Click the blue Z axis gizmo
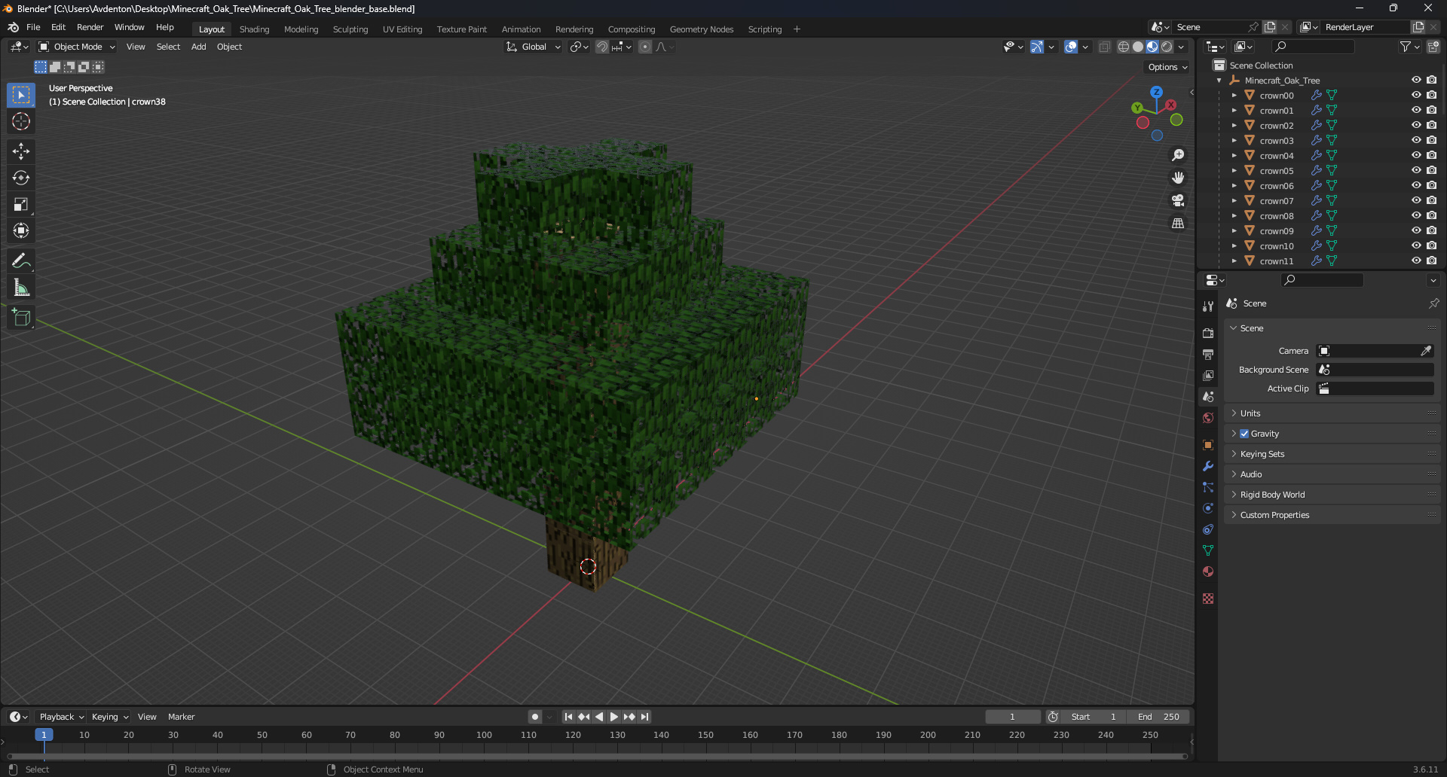 click(x=1156, y=92)
